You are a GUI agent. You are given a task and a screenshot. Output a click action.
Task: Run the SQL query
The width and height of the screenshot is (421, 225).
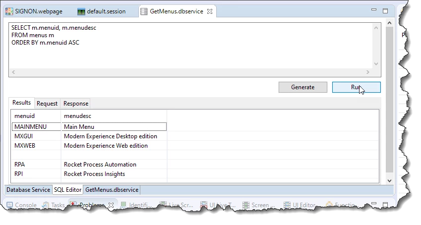(x=357, y=87)
